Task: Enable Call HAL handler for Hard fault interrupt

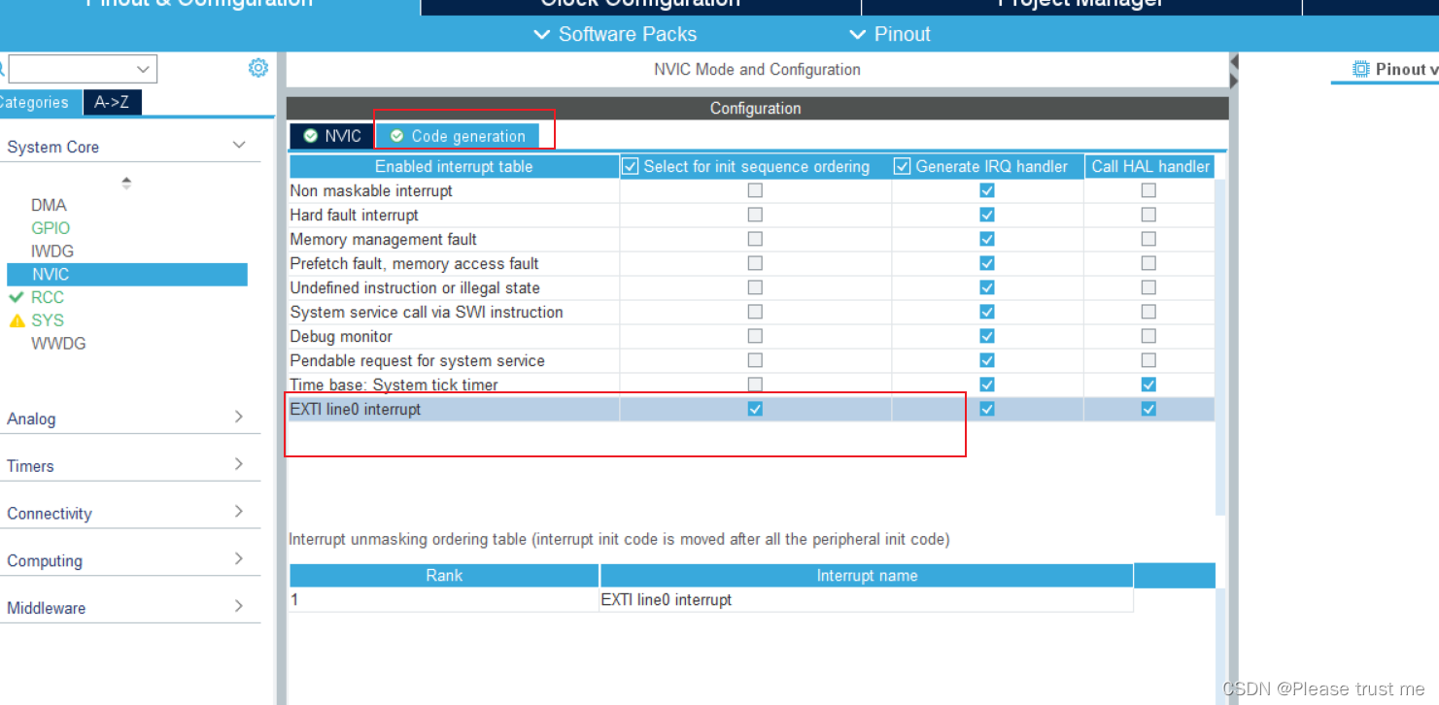Action: [1148, 215]
